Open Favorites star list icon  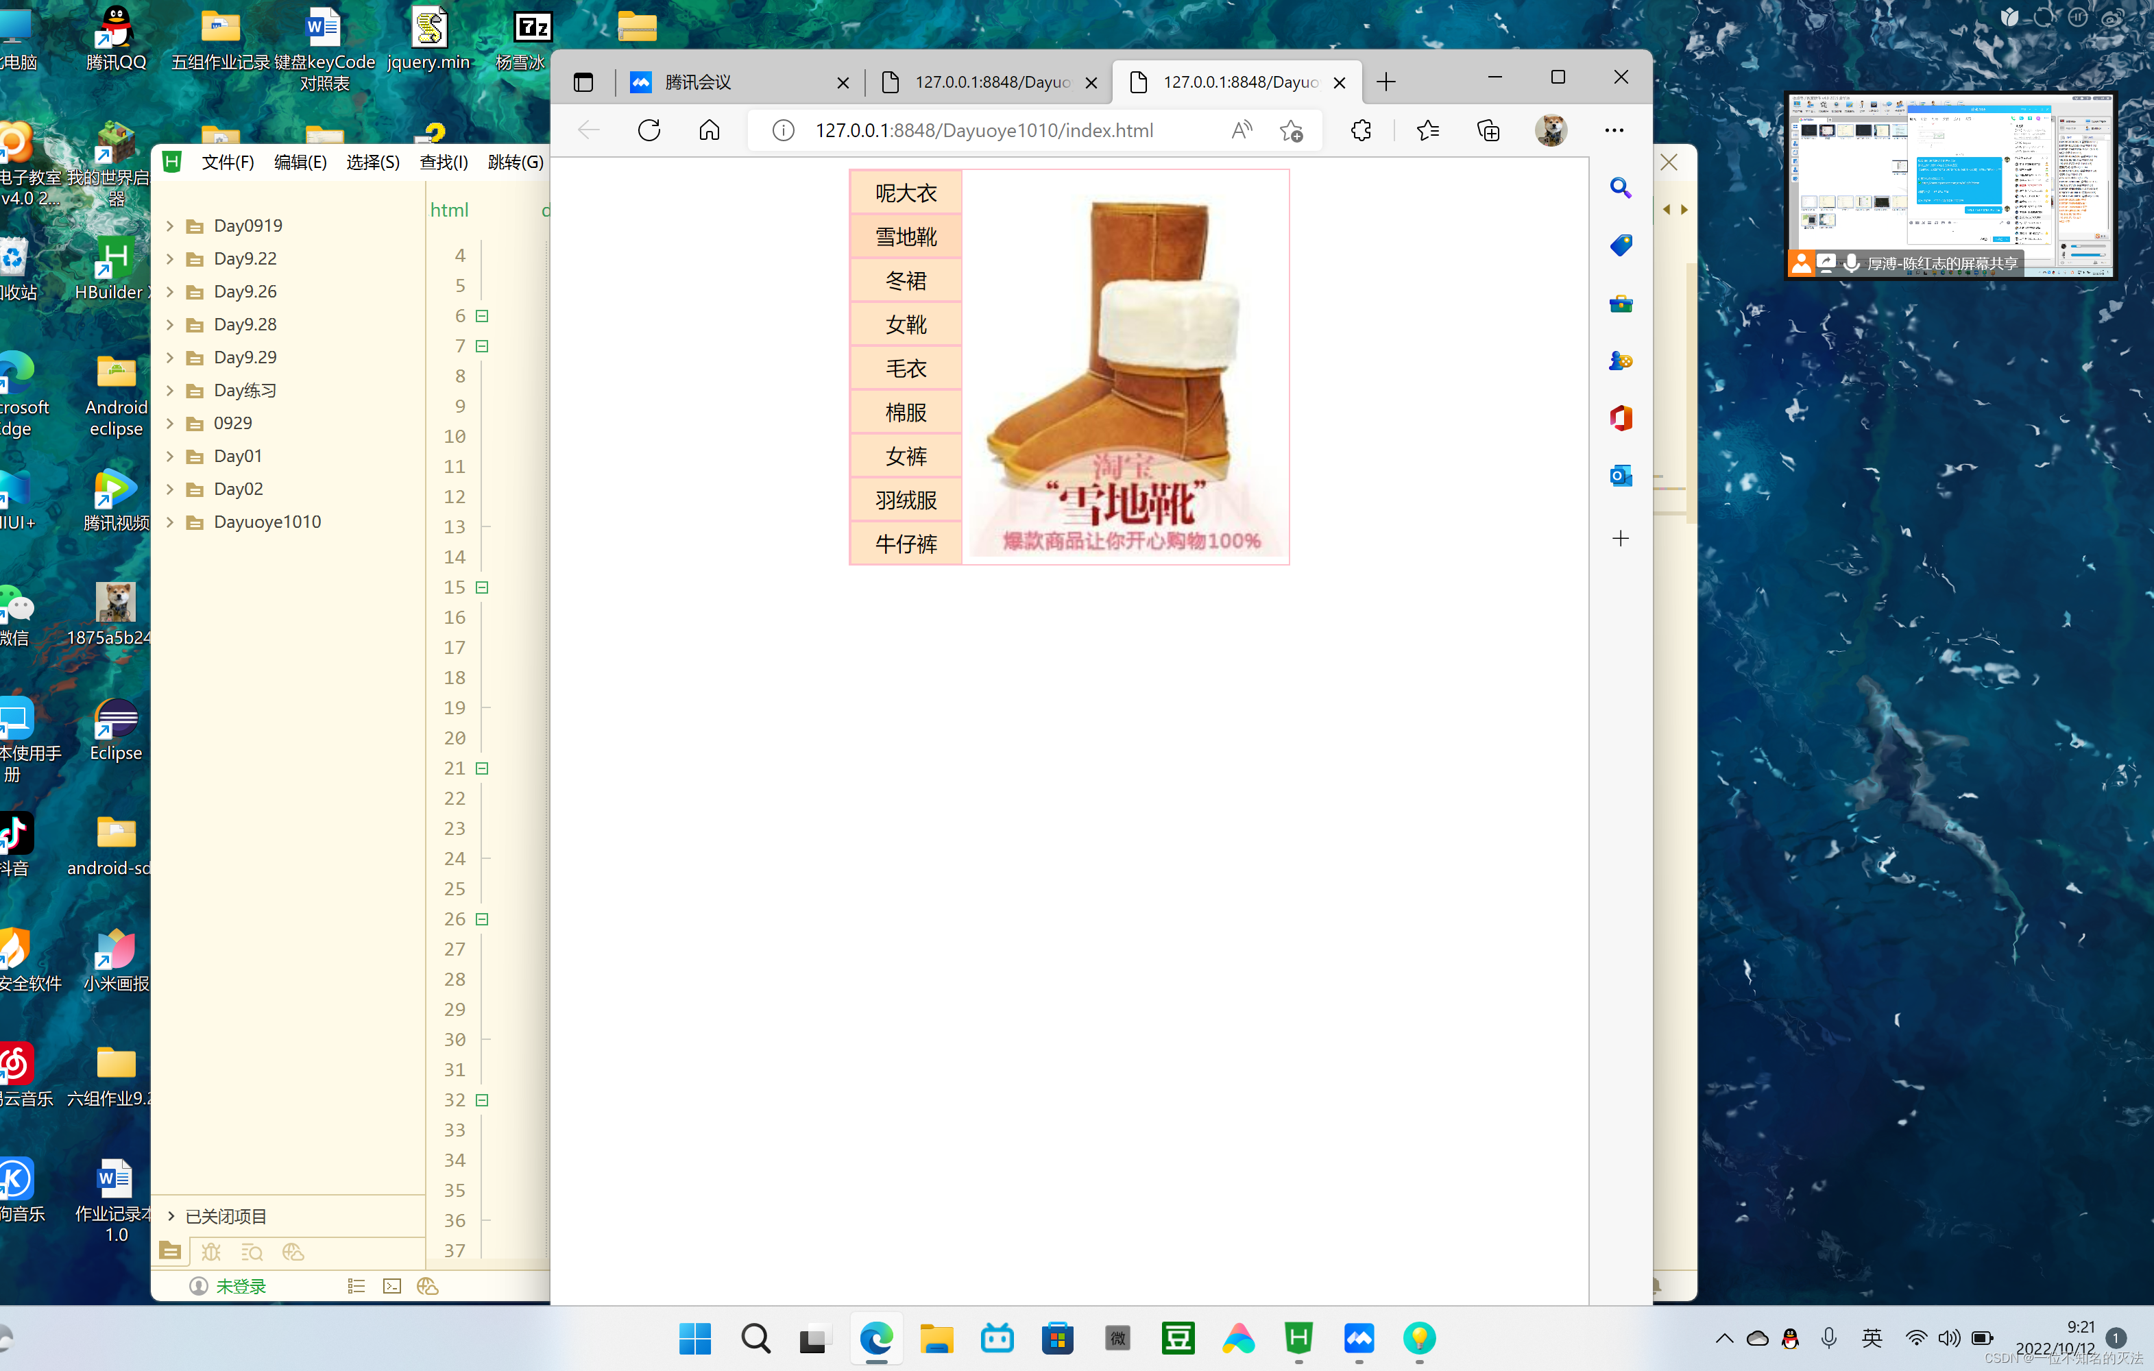click(1427, 130)
